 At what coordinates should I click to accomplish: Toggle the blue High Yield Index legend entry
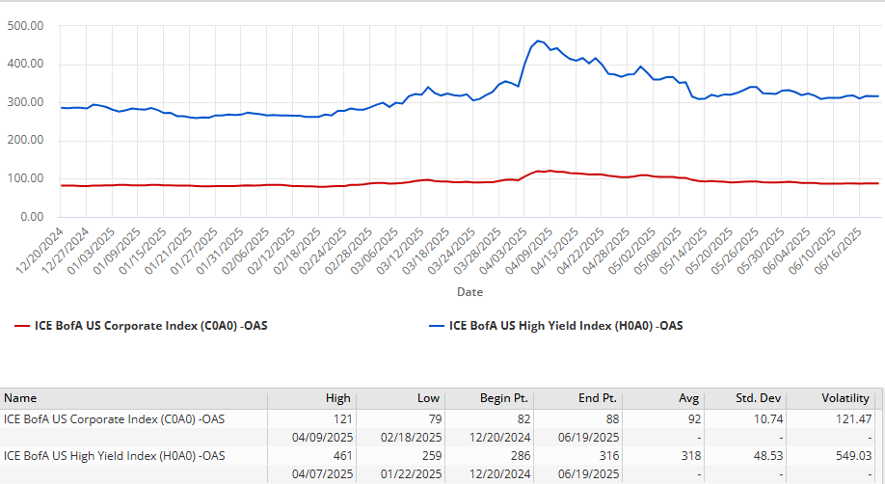[556, 326]
